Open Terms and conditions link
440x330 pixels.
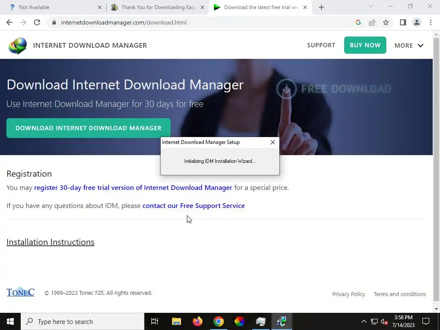[x=400, y=294]
